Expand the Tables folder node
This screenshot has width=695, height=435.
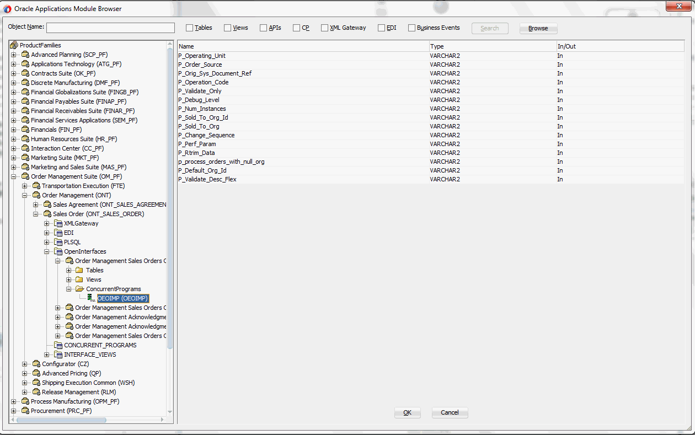click(x=69, y=270)
